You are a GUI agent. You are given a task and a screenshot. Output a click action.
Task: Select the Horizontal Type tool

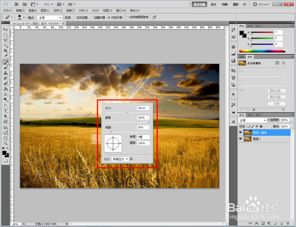6,111
